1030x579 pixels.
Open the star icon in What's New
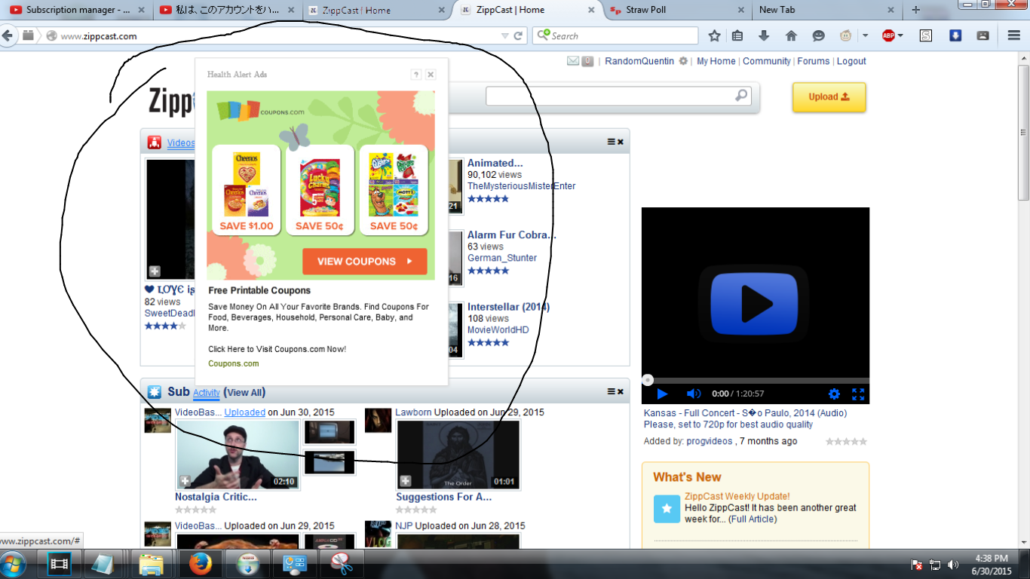pyautogui.click(x=667, y=509)
